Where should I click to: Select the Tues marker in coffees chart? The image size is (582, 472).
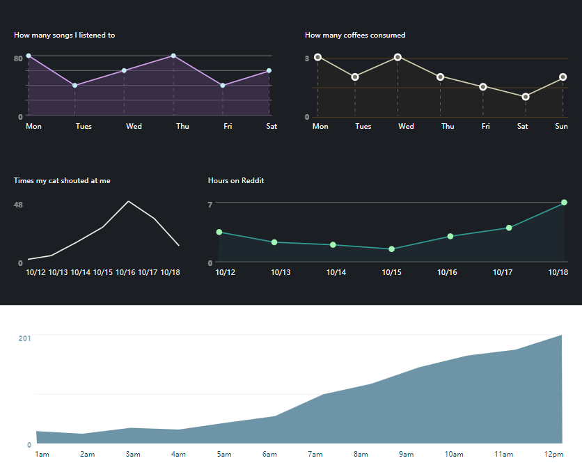[355, 77]
